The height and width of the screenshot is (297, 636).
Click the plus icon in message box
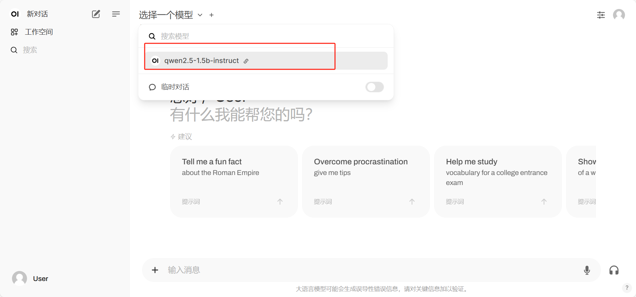point(155,270)
